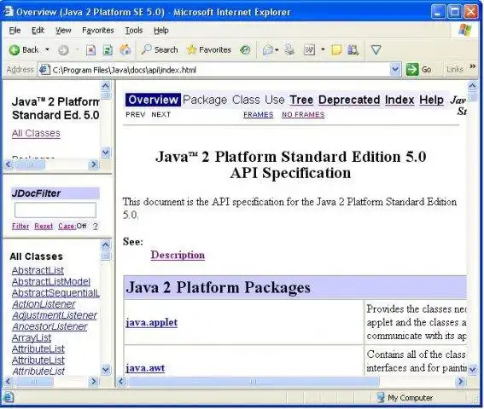Follow the Description link

point(178,255)
